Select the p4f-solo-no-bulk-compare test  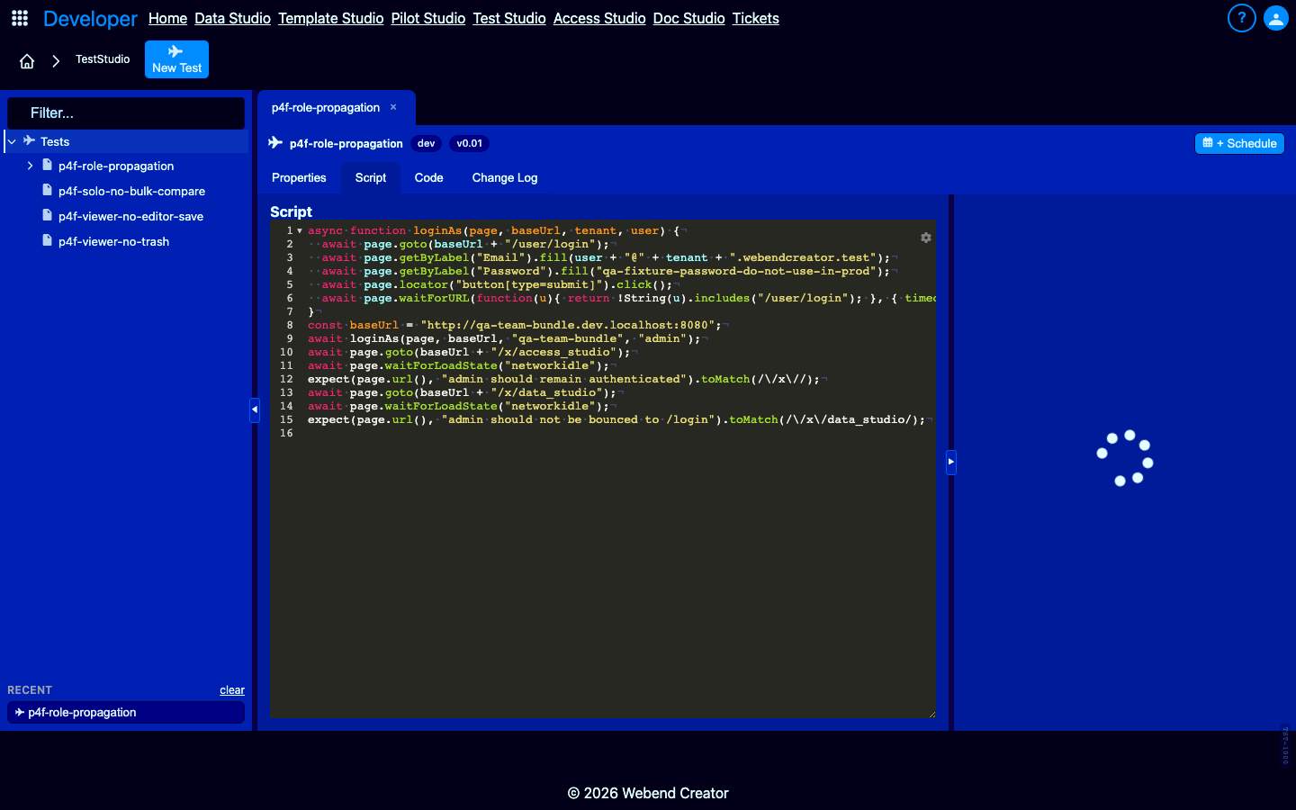[131, 191]
